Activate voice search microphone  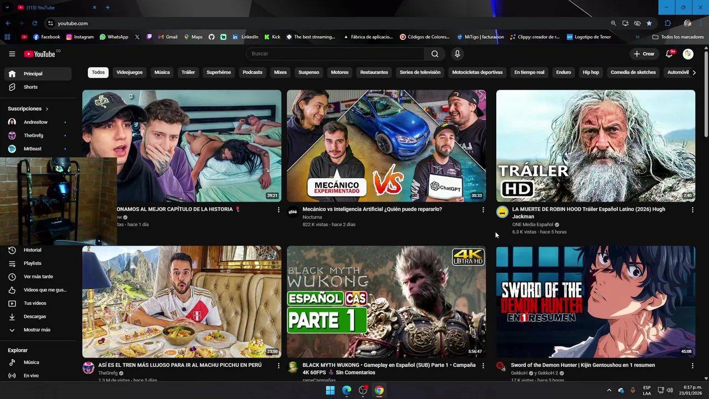(x=457, y=54)
